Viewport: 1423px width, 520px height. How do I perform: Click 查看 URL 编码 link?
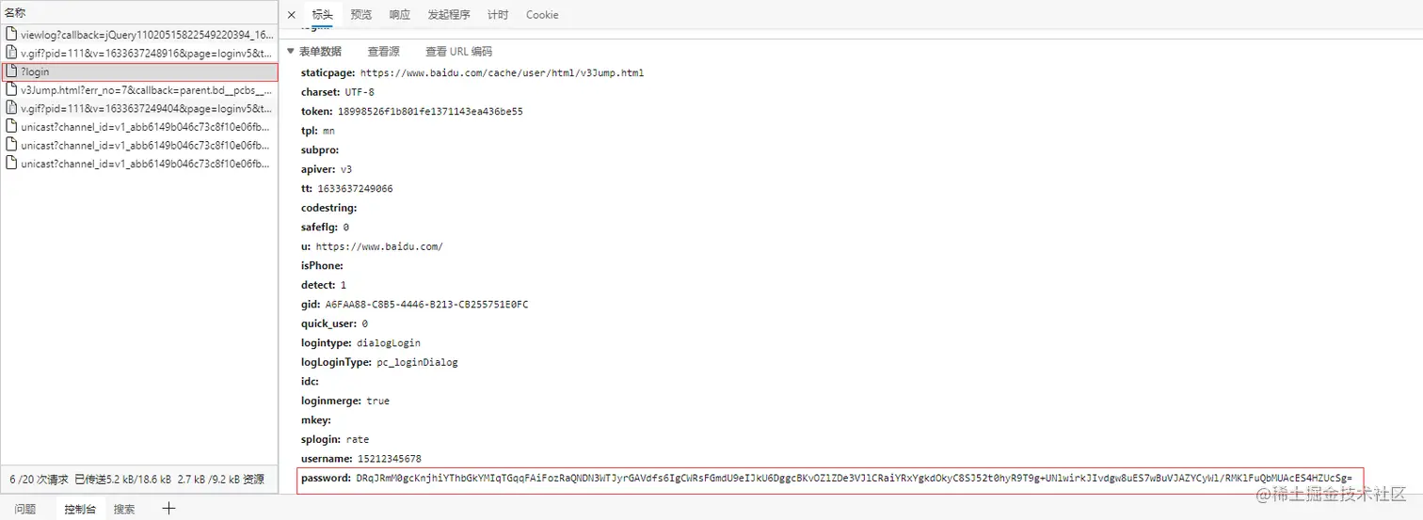pos(458,52)
